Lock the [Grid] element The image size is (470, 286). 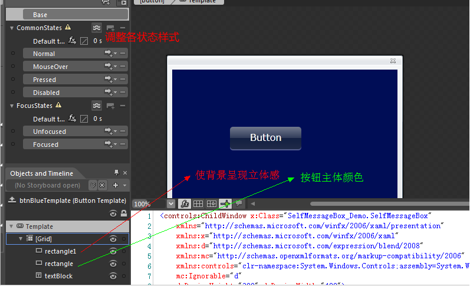(123, 239)
